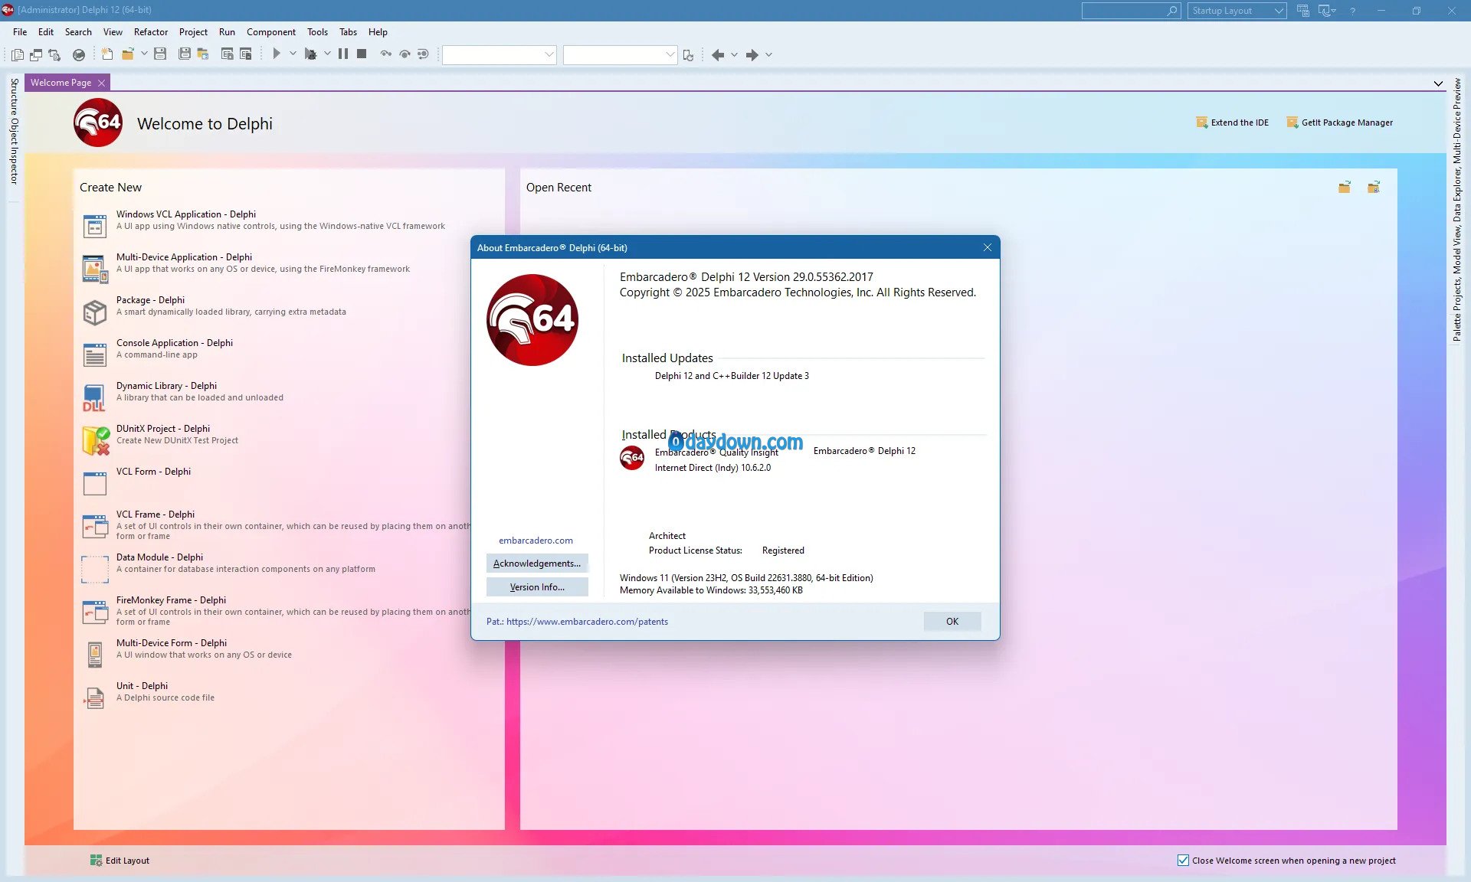Click the Step Over debug icon
The width and height of the screenshot is (1471, 882).
[x=405, y=54]
